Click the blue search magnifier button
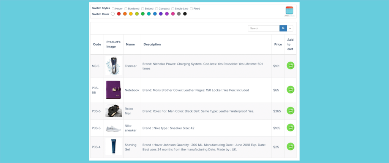Image resolution: width=389 pixels, height=163 pixels. pos(283,28)
